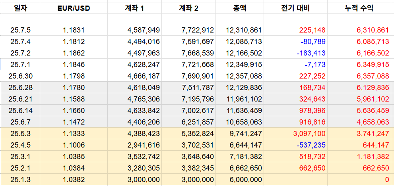Select the negative value -7,173

coord(295,65)
